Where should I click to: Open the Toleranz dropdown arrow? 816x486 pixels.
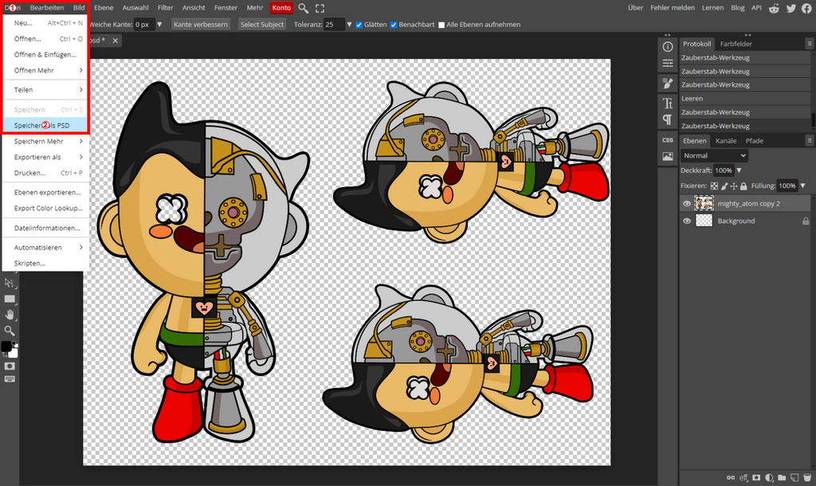[x=349, y=25]
